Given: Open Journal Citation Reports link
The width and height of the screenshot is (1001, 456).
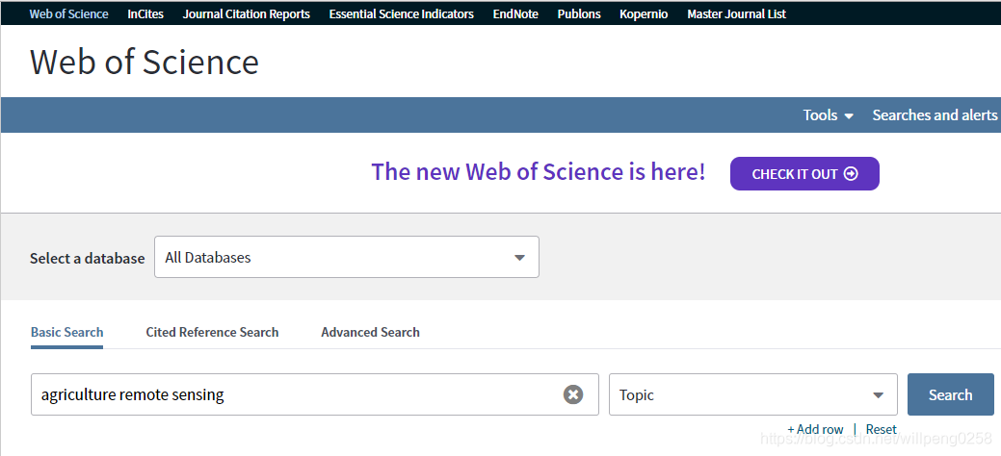Looking at the screenshot, I should 247,14.
